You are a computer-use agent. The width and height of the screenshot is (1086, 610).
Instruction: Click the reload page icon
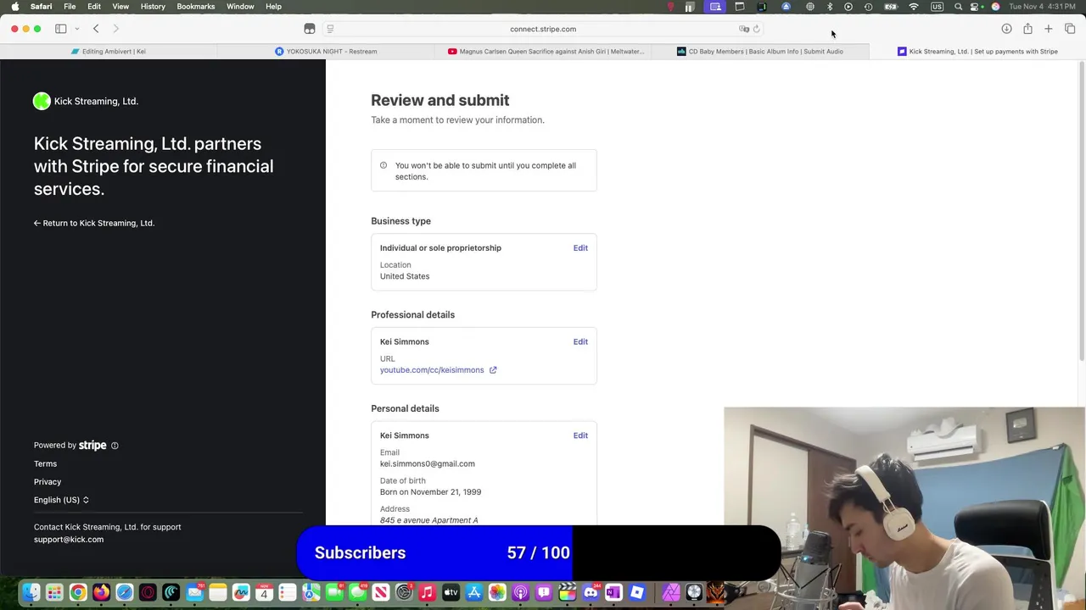pos(757,29)
